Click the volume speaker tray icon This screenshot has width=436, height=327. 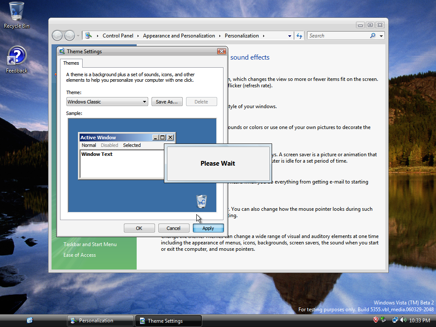(403, 320)
